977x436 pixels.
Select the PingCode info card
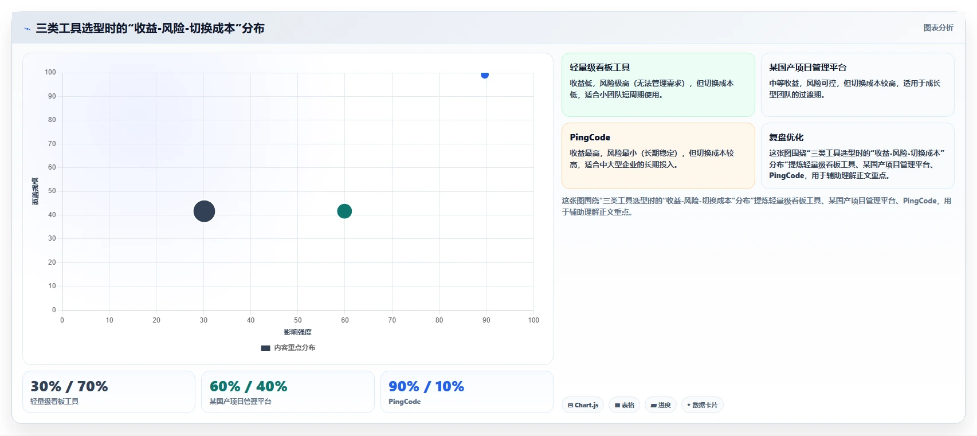click(658, 156)
